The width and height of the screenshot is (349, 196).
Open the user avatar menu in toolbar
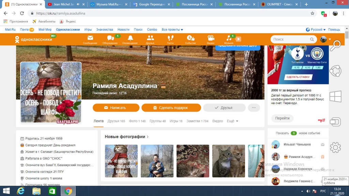click(325, 39)
